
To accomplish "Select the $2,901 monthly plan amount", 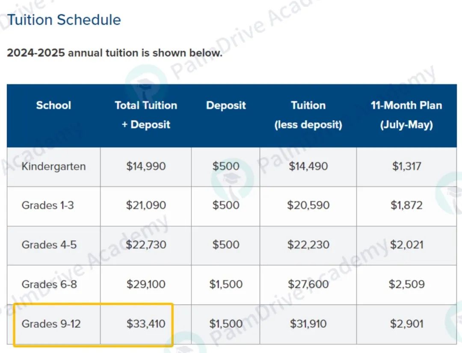I will pyautogui.click(x=407, y=324).
